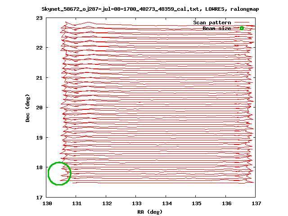Image resolution: width=288 pixels, height=216 pixels.
Task: Click the x-axis tick label 130
Action: (47, 203)
